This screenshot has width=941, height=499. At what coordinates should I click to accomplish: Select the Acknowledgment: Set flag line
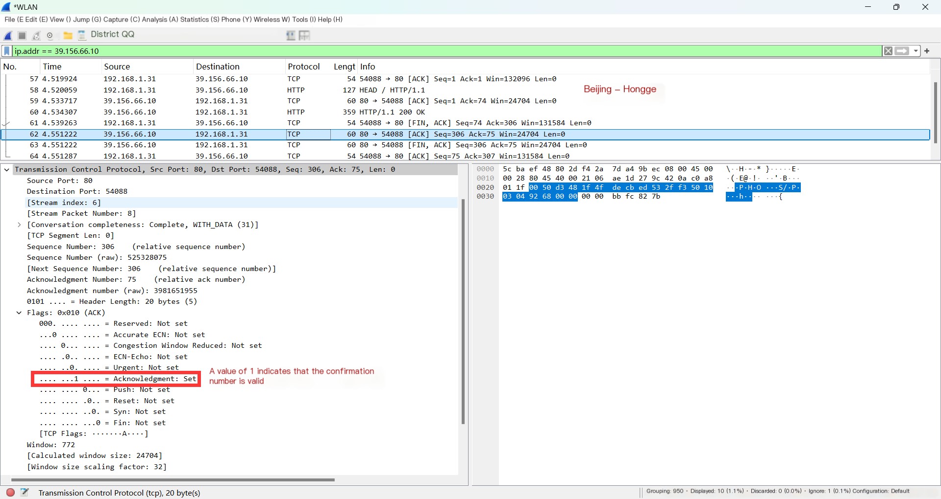click(118, 379)
